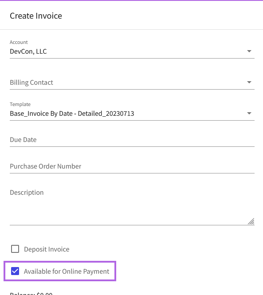
Task: Open the Billing Contact dropdown arrow
Action: coord(249,82)
